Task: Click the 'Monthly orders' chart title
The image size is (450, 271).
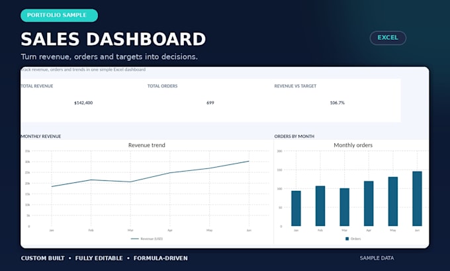Action: click(x=353, y=145)
